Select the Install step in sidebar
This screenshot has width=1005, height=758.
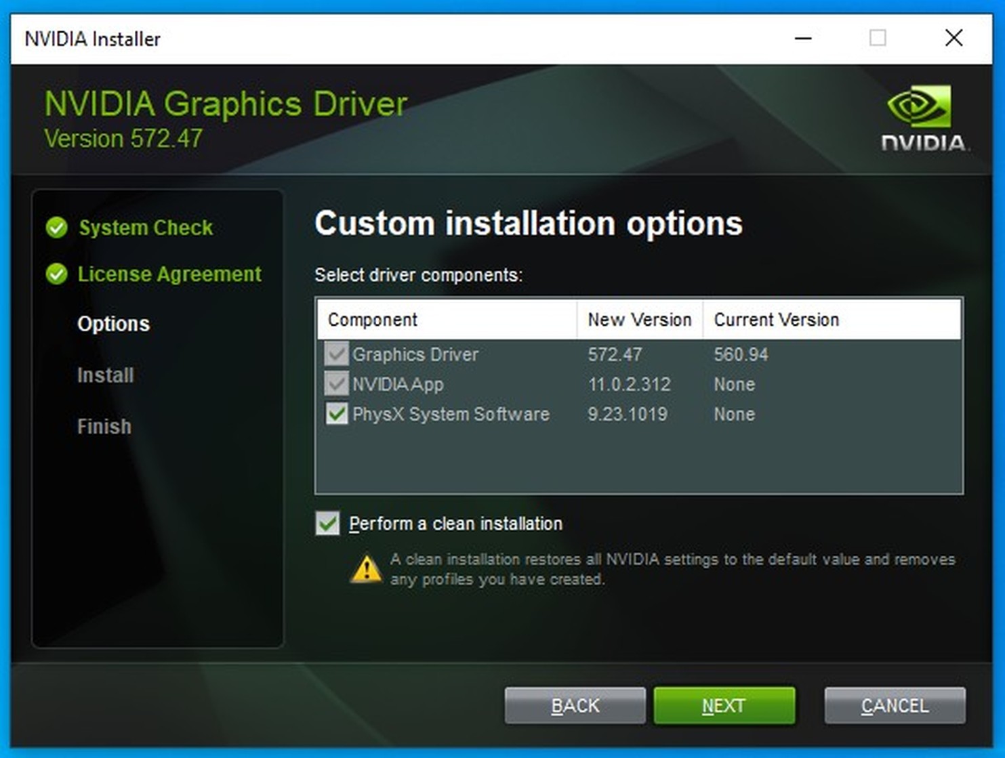[105, 375]
